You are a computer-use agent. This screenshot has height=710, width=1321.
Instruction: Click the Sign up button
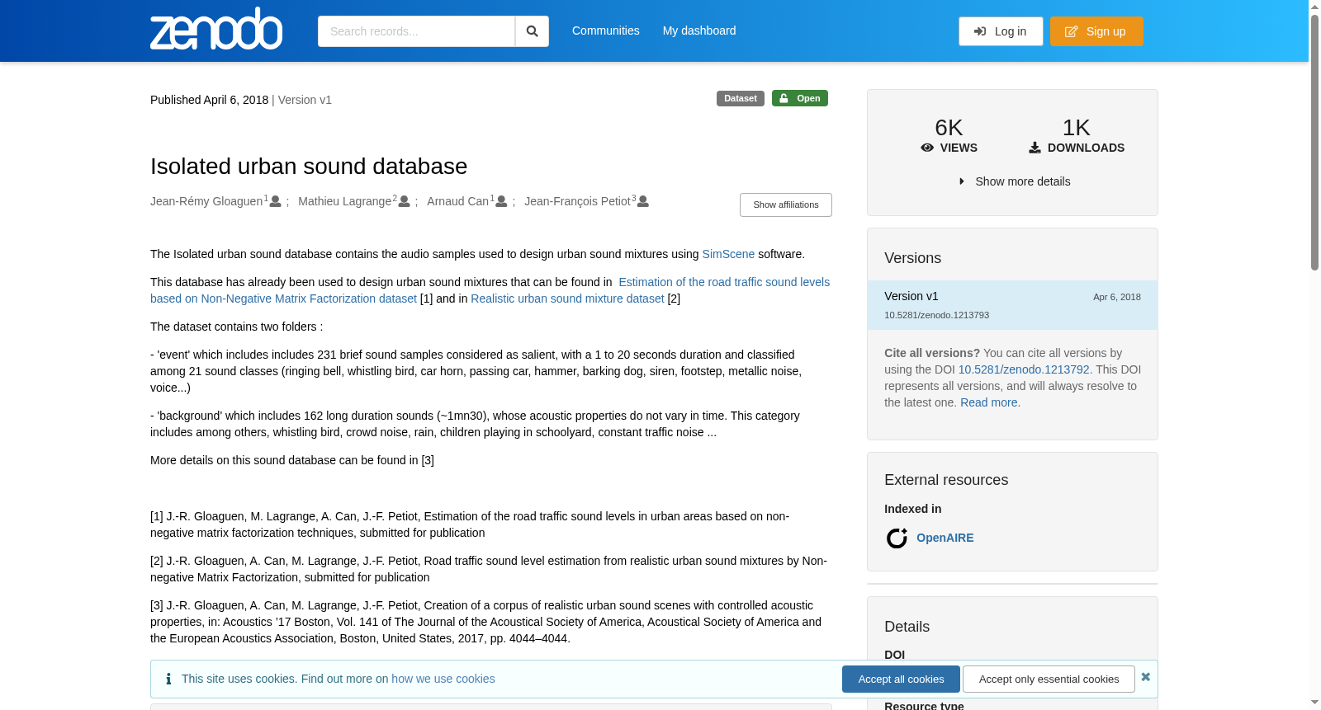1096,31
